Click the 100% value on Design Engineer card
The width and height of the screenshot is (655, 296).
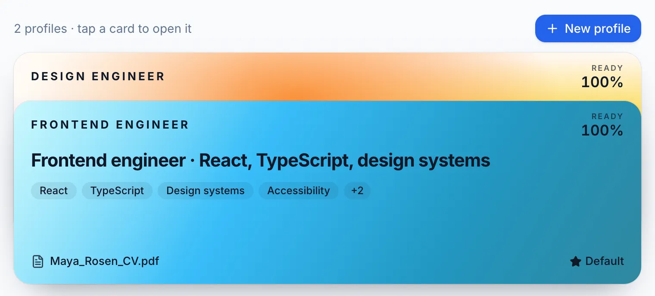602,82
